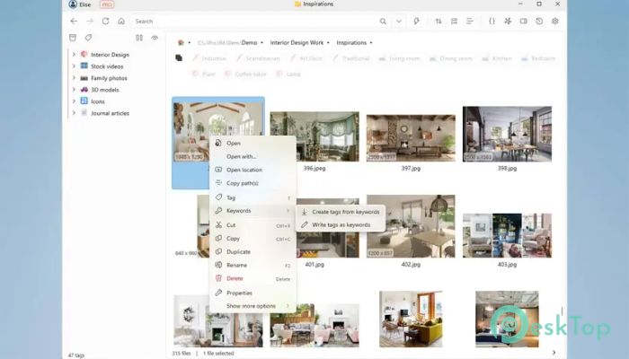Toggle the Kitchen tag filter

(497, 58)
